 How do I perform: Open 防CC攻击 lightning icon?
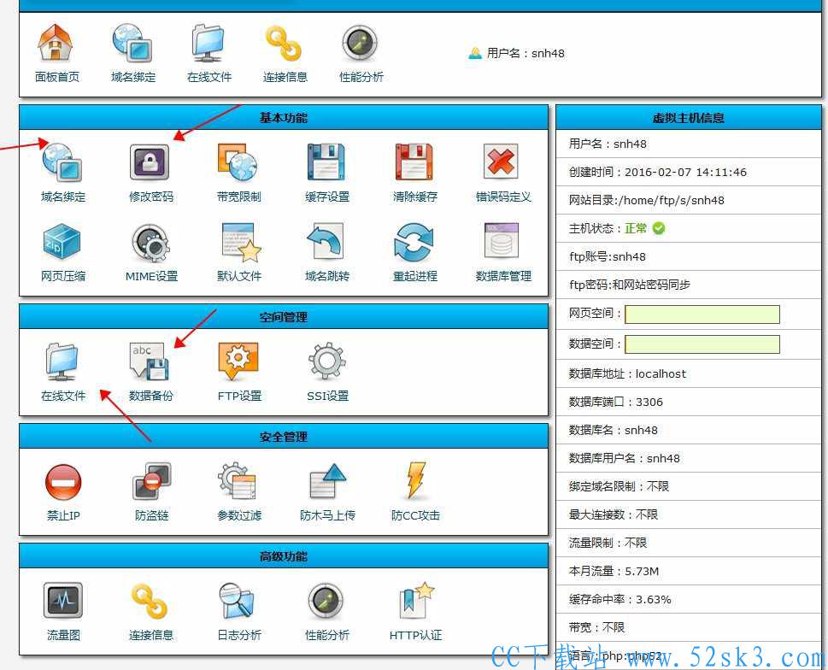[416, 480]
